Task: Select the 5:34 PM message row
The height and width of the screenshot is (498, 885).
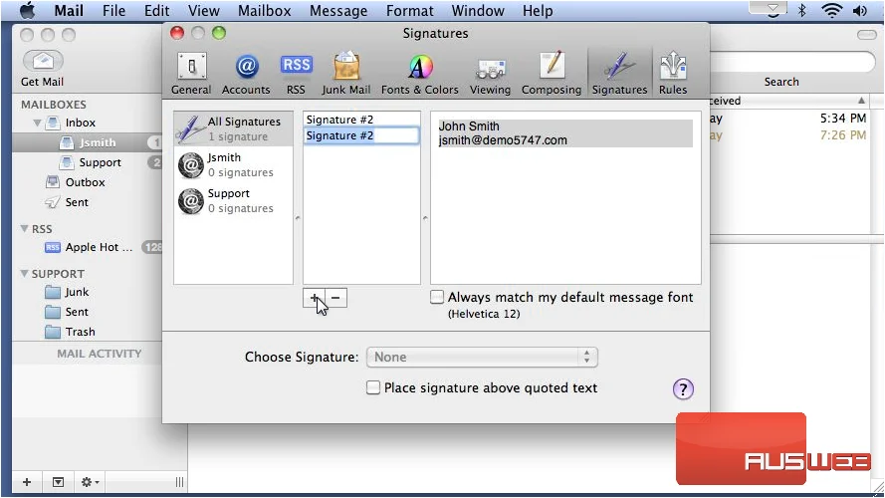Action: (x=789, y=119)
